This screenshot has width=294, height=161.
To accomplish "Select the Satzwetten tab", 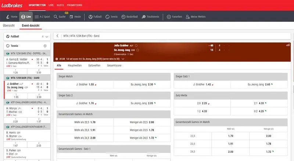I will point(94,65).
